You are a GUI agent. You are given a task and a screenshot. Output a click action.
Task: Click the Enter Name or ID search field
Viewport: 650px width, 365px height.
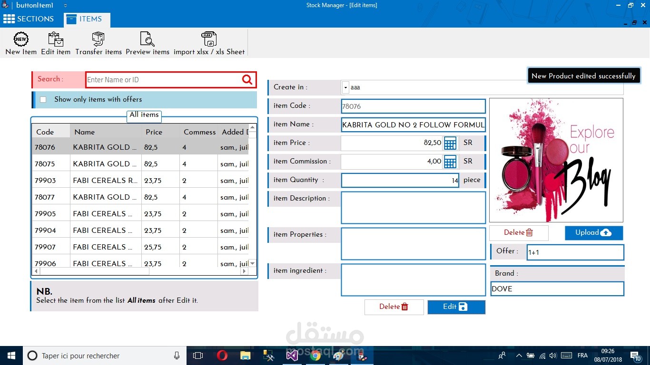click(164, 80)
